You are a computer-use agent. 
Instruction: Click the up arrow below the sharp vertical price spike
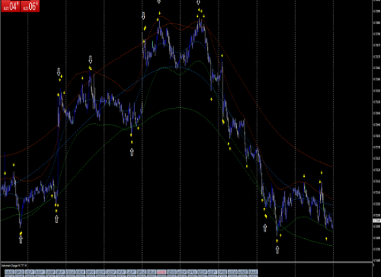click(x=57, y=219)
